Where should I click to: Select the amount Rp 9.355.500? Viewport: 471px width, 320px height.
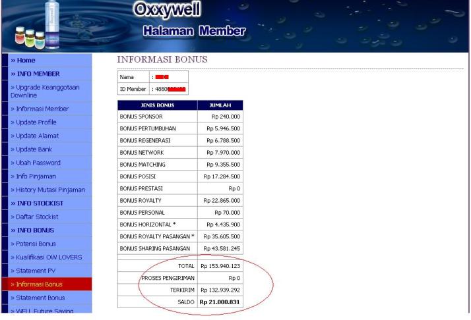point(224,165)
